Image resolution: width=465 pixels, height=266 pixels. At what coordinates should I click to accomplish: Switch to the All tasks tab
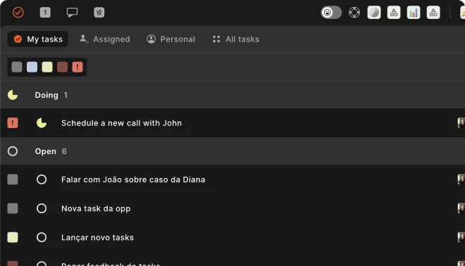[236, 39]
